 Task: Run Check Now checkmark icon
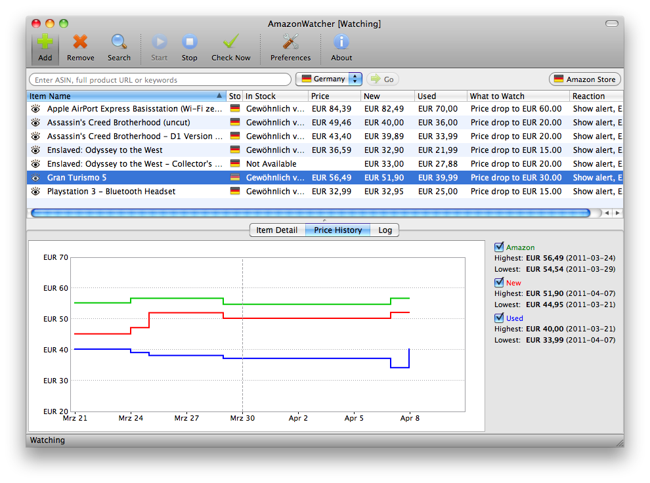pyautogui.click(x=231, y=42)
